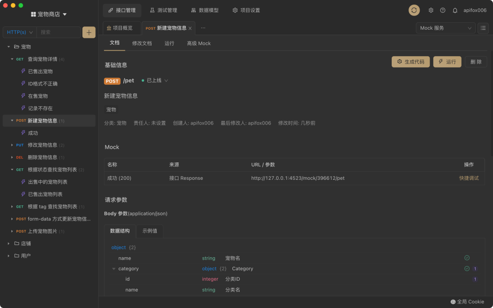This screenshot has width=493, height=308.
Task: Click lightning icon of 已售出宠物列表
Action: (23, 194)
